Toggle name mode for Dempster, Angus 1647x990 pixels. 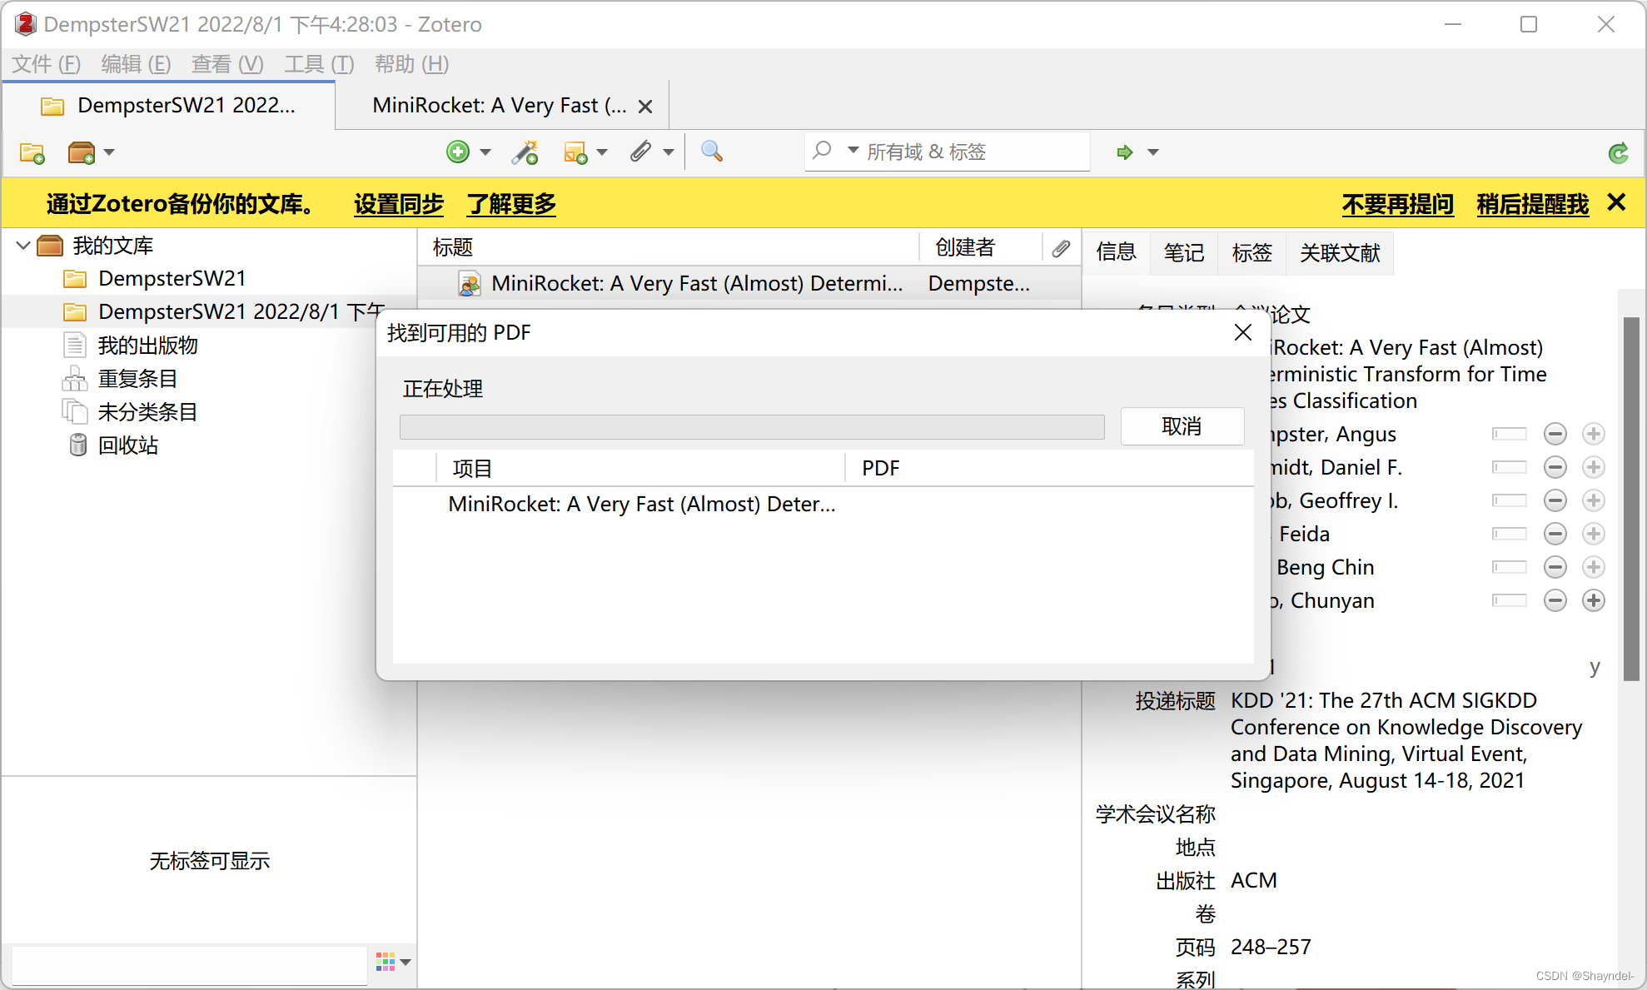click(x=1509, y=434)
